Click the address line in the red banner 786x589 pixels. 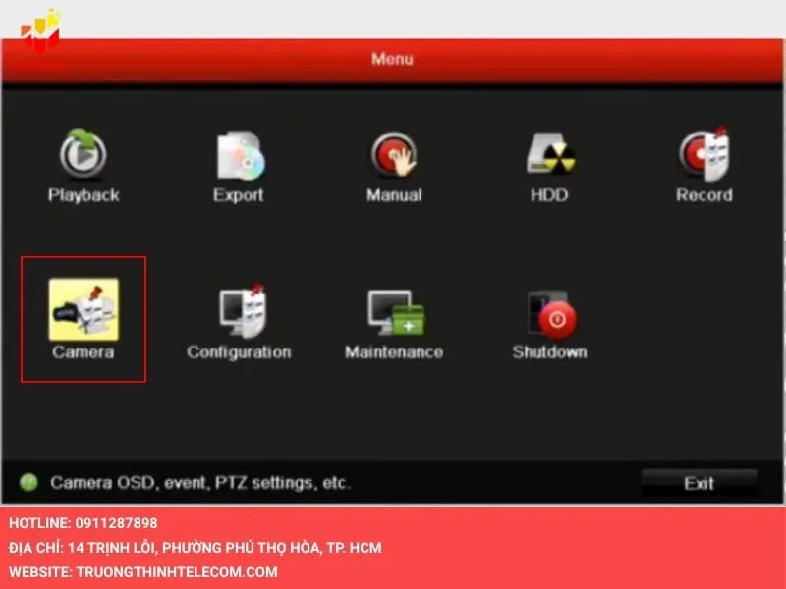196,547
